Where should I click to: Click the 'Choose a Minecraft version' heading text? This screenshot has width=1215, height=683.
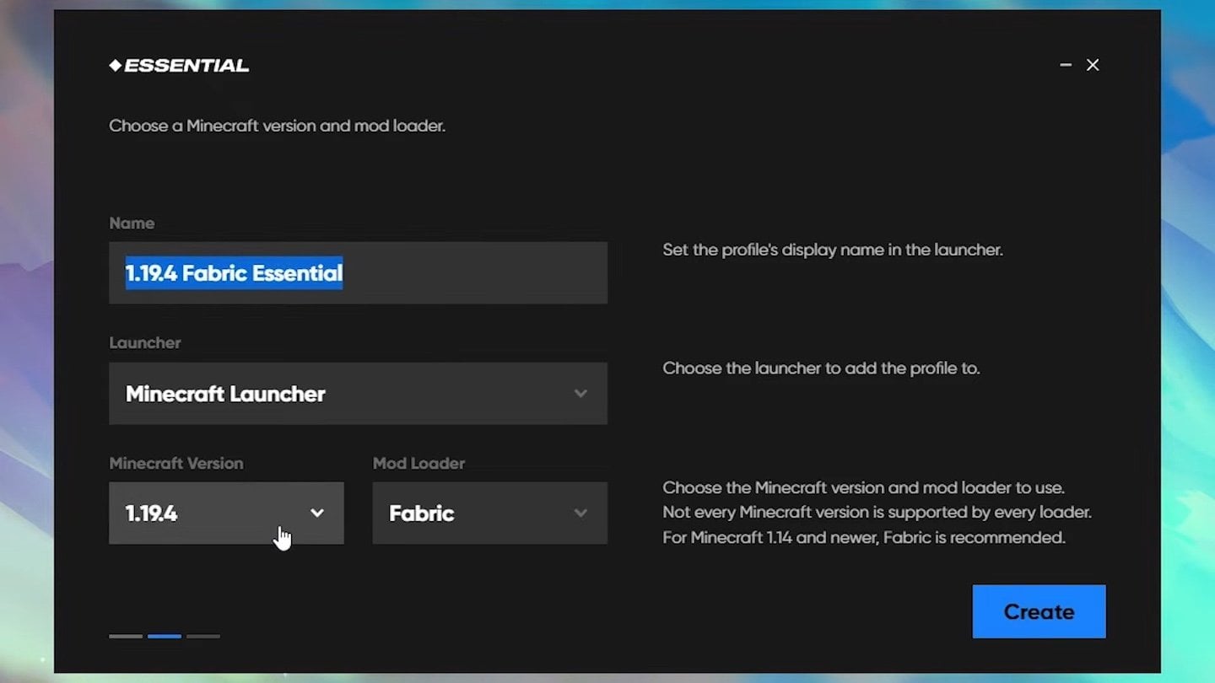coord(277,126)
